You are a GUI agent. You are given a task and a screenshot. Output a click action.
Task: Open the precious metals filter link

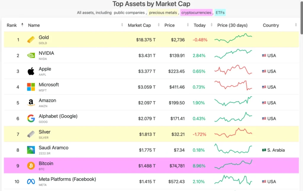tap(163, 12)
